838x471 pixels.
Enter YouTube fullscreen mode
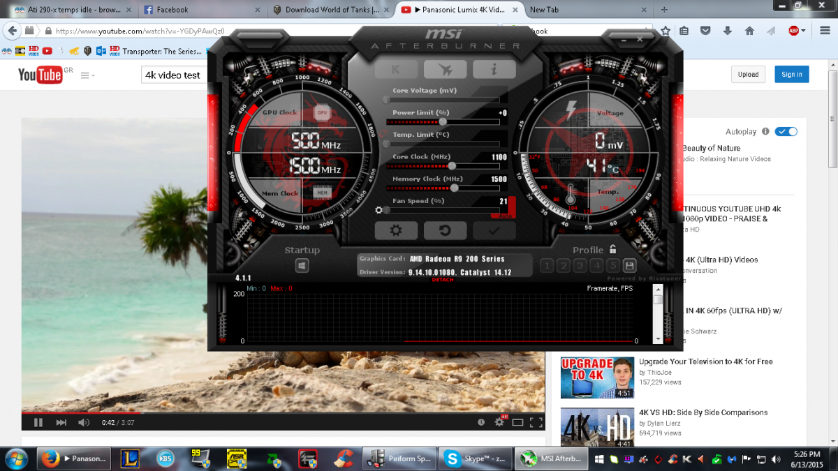point(536,422)
